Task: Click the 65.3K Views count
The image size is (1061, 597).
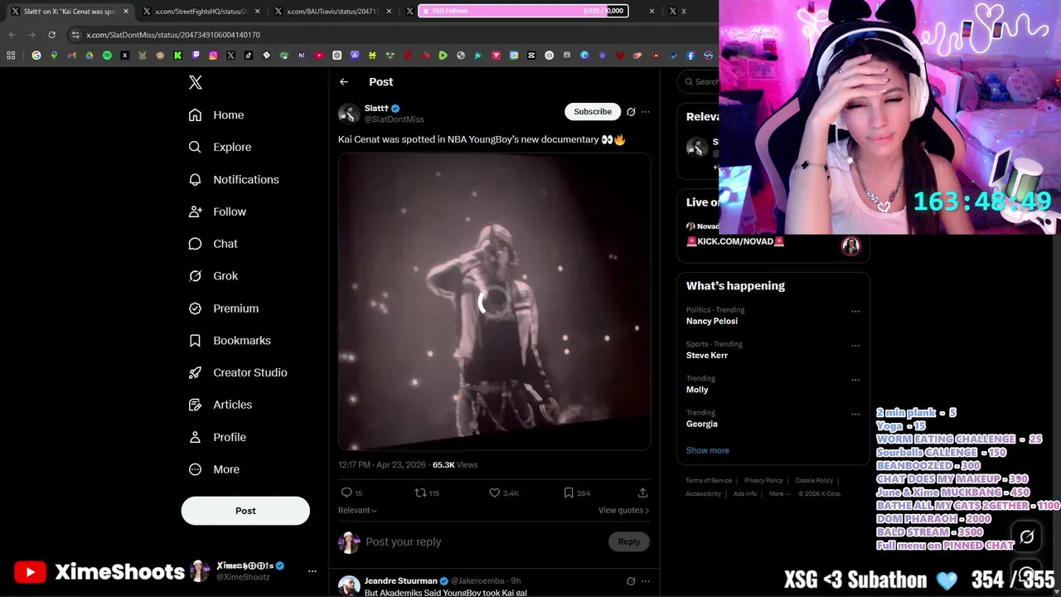Action: click(455, 465)
